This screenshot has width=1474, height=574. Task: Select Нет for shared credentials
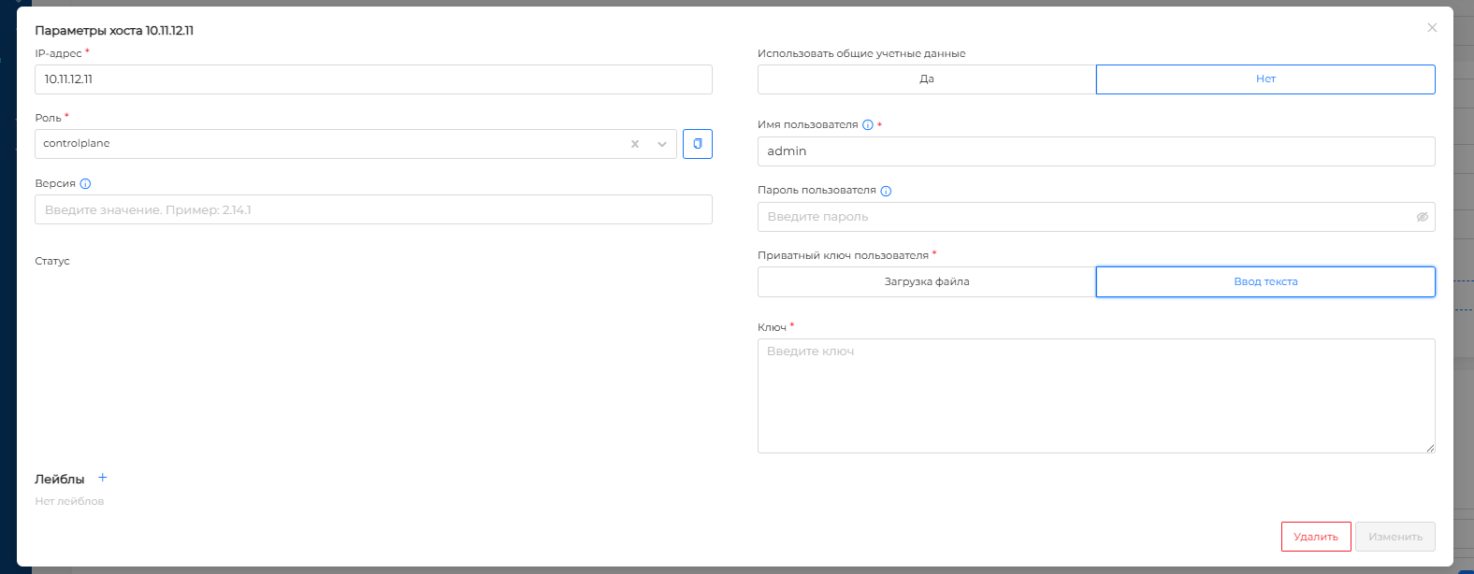pos(1265,79)
